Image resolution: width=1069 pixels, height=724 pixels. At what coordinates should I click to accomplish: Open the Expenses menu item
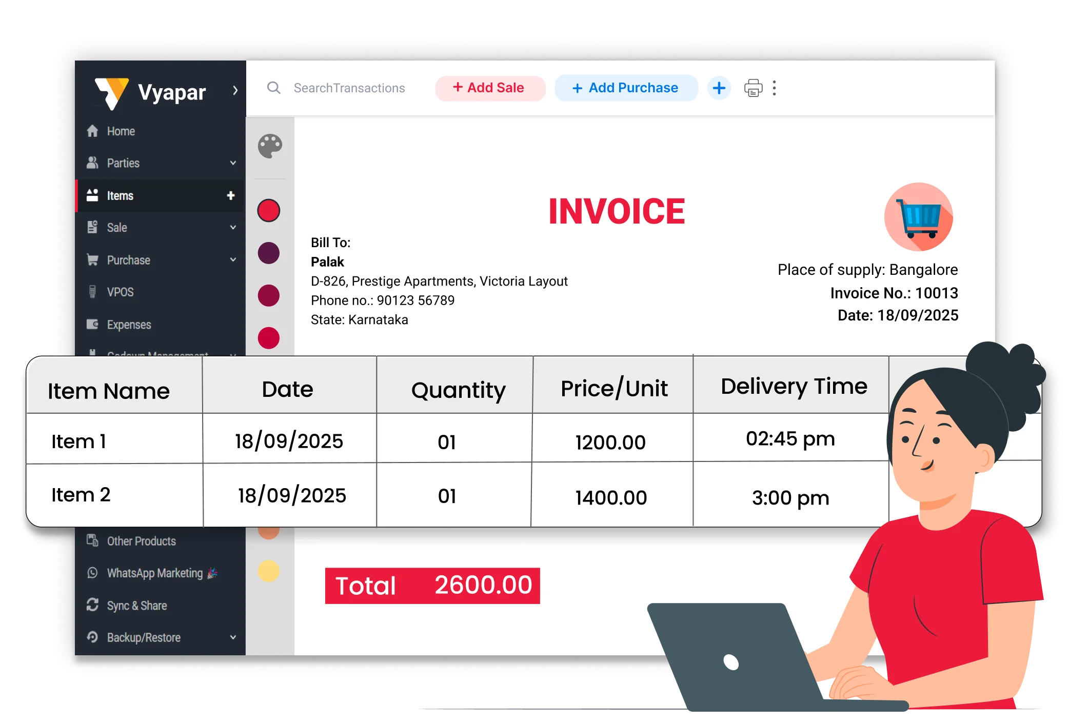point(128,325)
